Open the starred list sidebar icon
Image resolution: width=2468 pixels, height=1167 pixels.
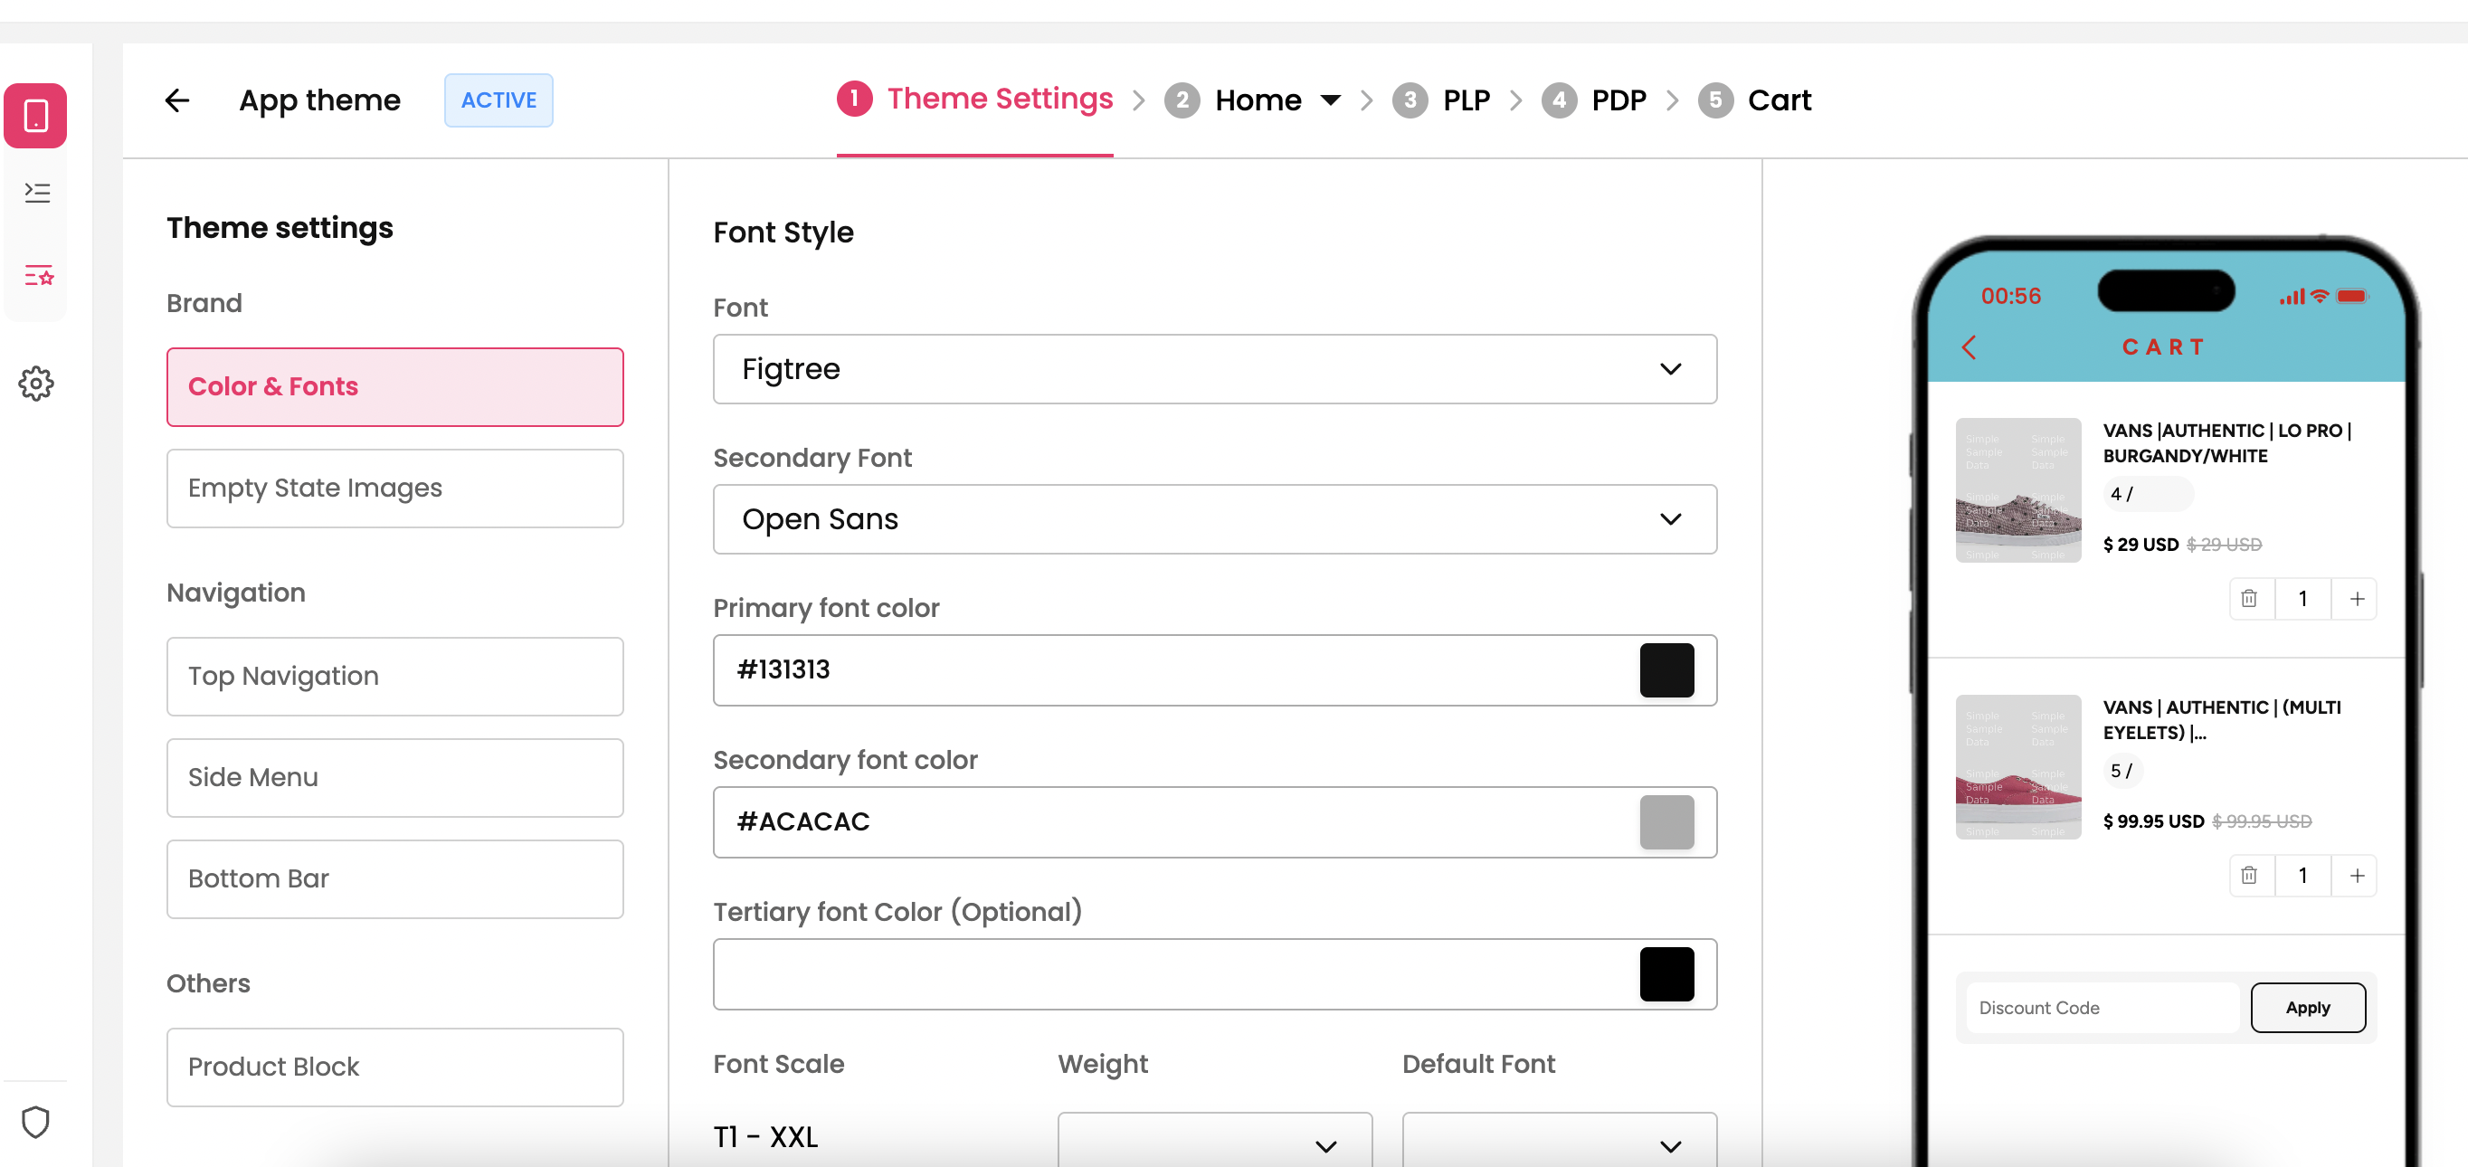coord(37,276)
